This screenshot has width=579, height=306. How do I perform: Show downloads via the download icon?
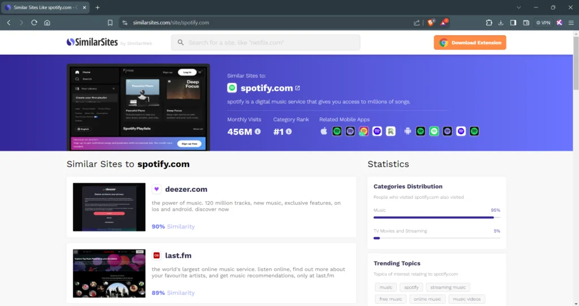pos(501,23)
